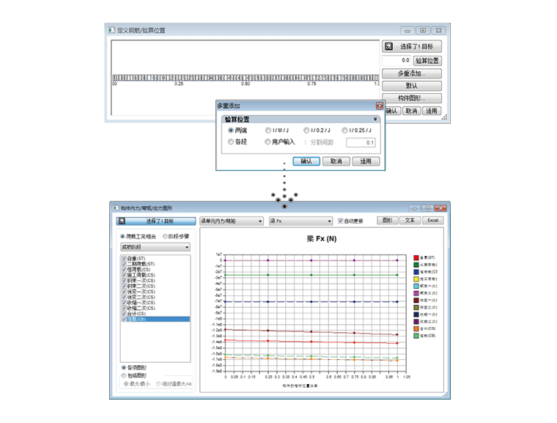Click the 图形 button in the graph window
The height and width of the screenshot is (423, 557).
pos(387,221)
